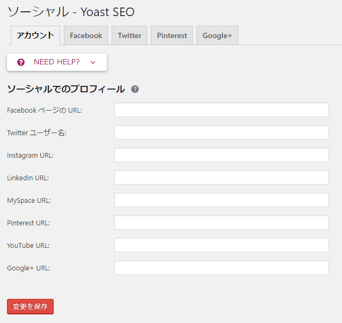Click the Google+ URL input field
342x323 pixels.
(x=222, y=267)
